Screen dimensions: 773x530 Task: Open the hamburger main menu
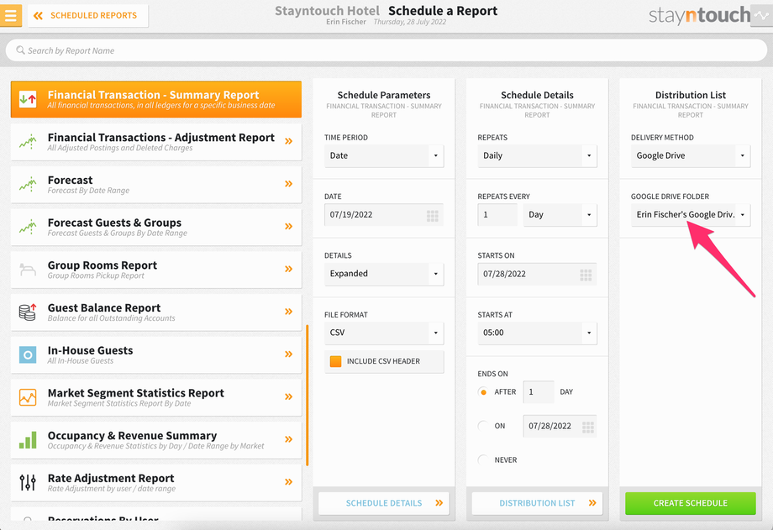(x=11, y=15)
